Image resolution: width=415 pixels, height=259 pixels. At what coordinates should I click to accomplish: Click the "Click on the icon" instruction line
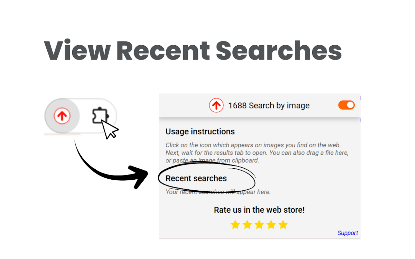pyautogui.click(x=253, y=145)
